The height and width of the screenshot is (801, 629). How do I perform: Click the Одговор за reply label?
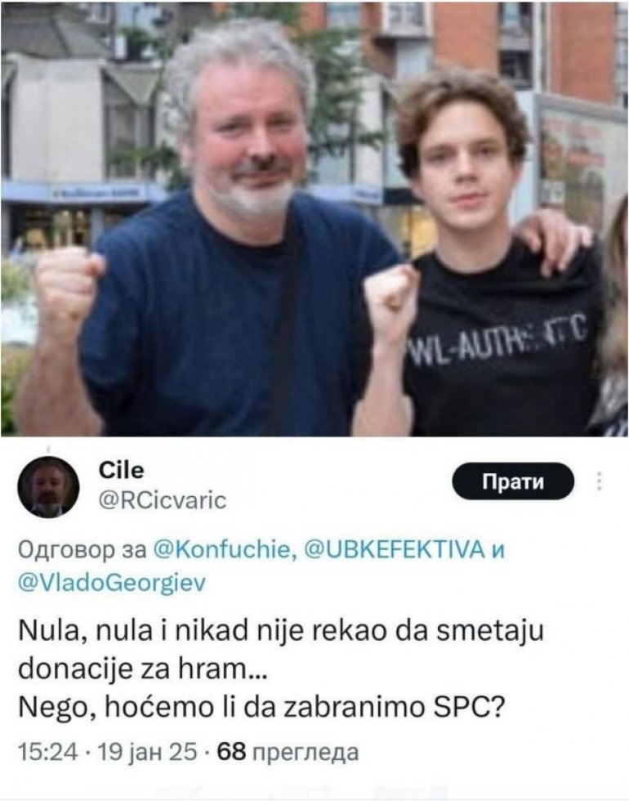[x=83, y=550]
